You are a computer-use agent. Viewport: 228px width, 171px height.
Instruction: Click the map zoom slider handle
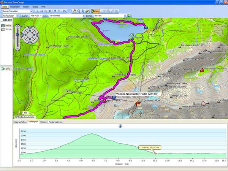coord(17,35)
